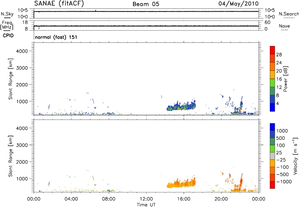This screenshot has width=299, height=207.
Task: Click the 1000 km tick in velocity panel
Action: (x=22, y=179)
